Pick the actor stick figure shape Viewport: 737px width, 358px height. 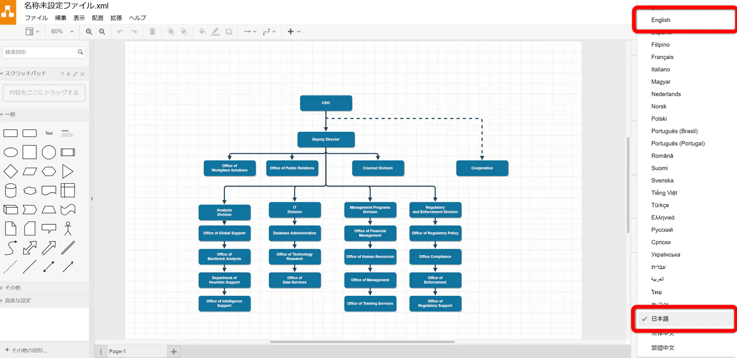(68, 229)
